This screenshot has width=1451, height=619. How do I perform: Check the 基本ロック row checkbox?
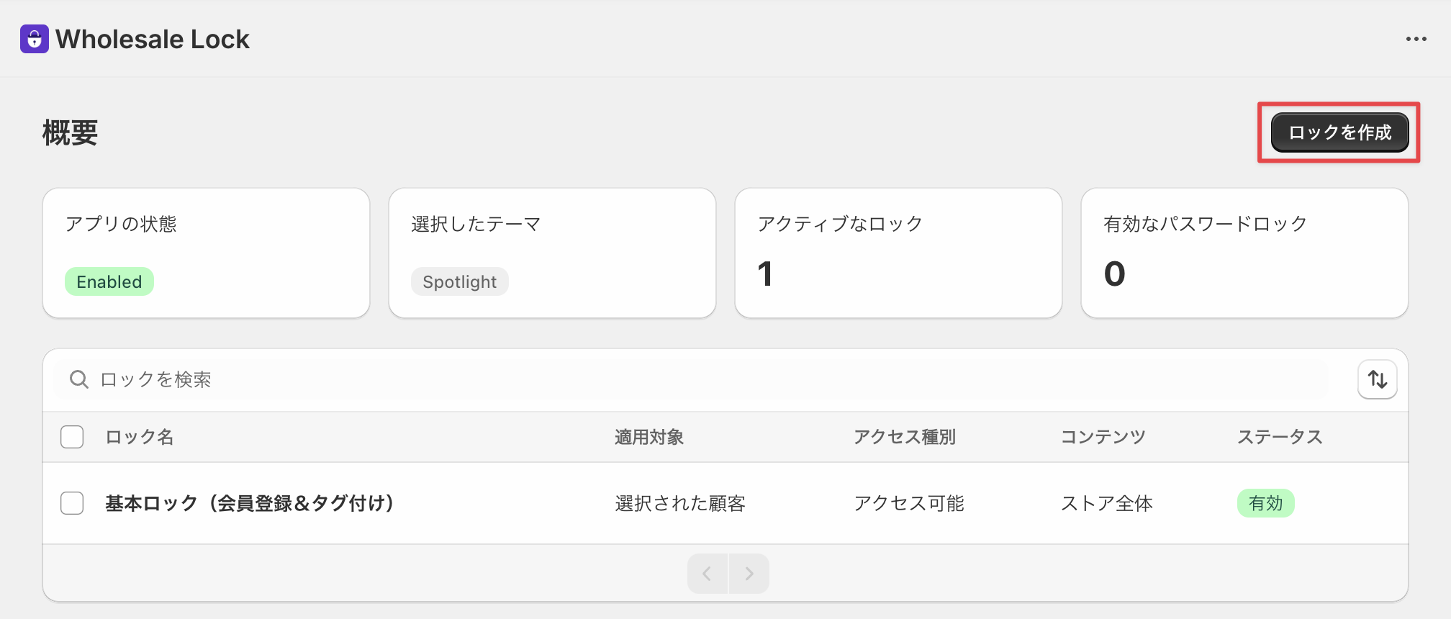pos(72,503)
